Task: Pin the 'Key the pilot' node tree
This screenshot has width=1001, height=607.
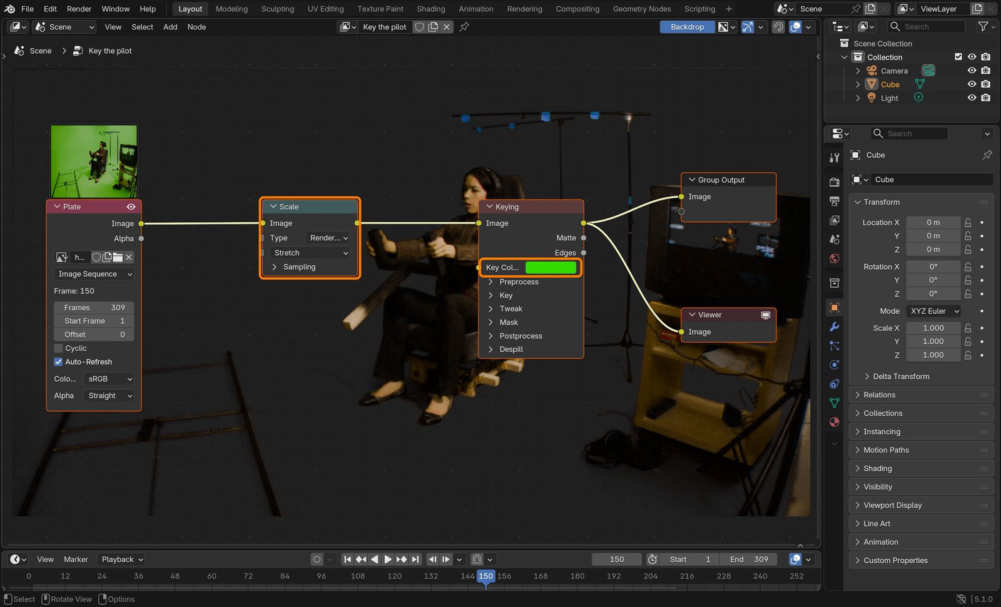Action: point(464,27)
